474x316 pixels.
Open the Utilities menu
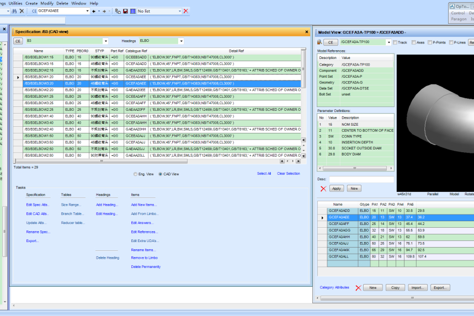point(16,3)
